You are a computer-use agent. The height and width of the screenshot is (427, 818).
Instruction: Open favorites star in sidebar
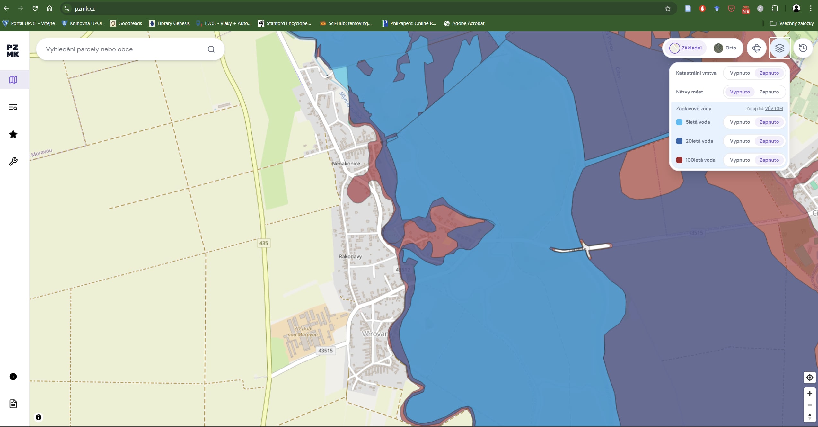pos(13,134)
